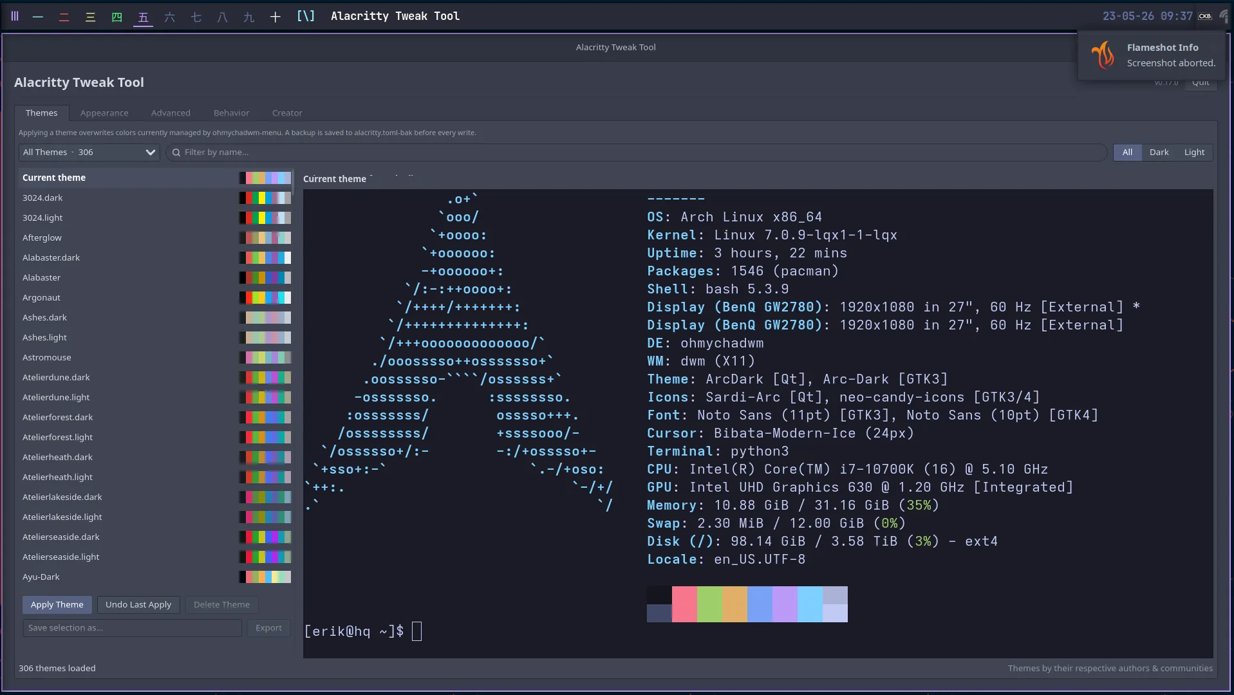
Task: Switch to dwm workspace tag 二
Action: [x=64, y=16]
